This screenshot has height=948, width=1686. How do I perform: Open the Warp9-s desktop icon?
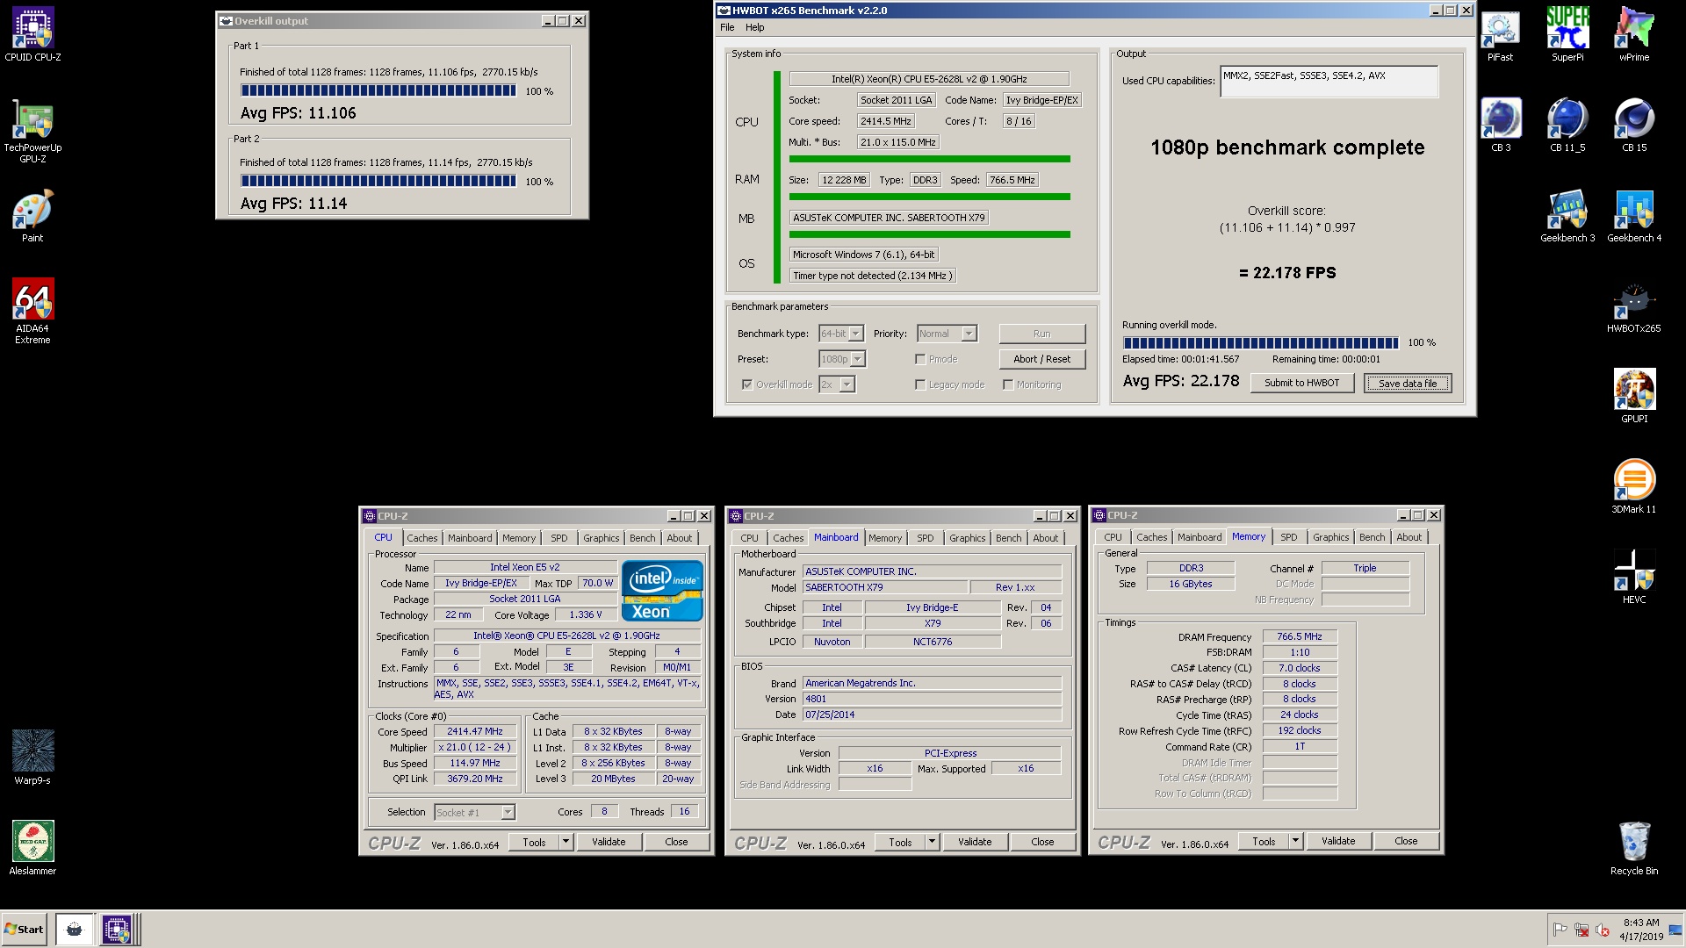coord(32,757)
